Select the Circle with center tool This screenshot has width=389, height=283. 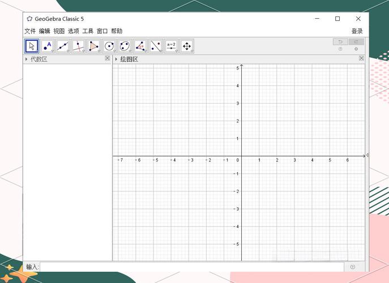pos(109,46)
